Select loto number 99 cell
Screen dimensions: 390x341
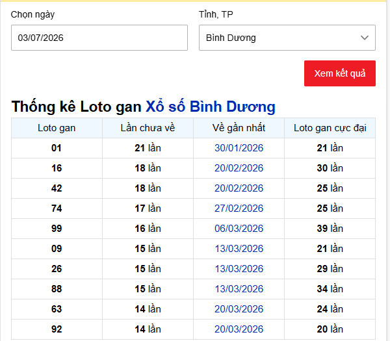[x=57, y=229]
